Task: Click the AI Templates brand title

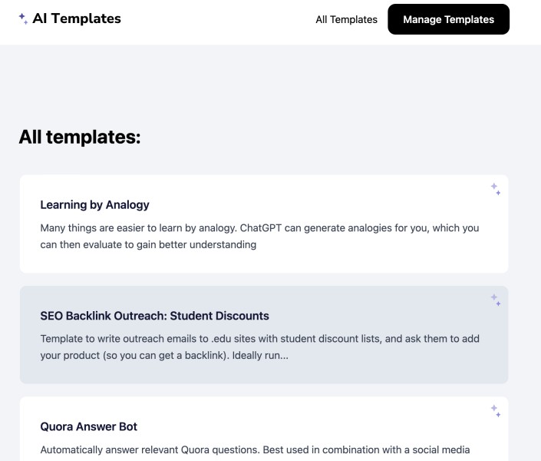Action: coord(77,18)
